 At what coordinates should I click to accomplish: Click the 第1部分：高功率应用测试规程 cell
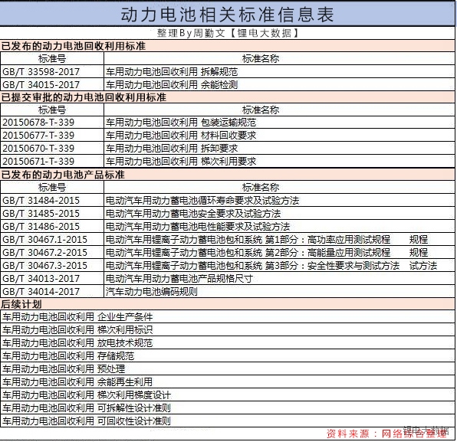coord(279,239)
